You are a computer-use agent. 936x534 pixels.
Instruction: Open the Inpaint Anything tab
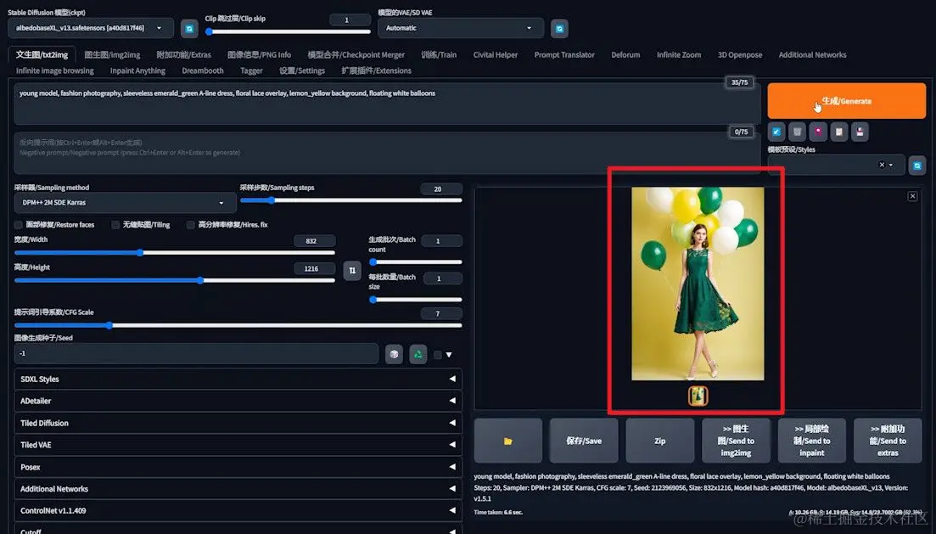(137, 70)
